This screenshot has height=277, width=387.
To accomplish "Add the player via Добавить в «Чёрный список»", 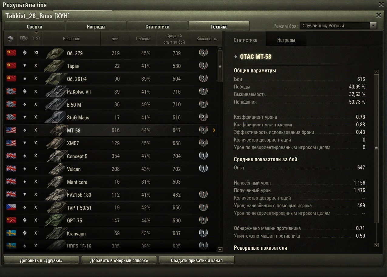I will [x=119, y=260].
